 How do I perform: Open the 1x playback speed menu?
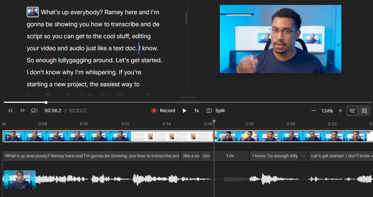tap(196, 111)
